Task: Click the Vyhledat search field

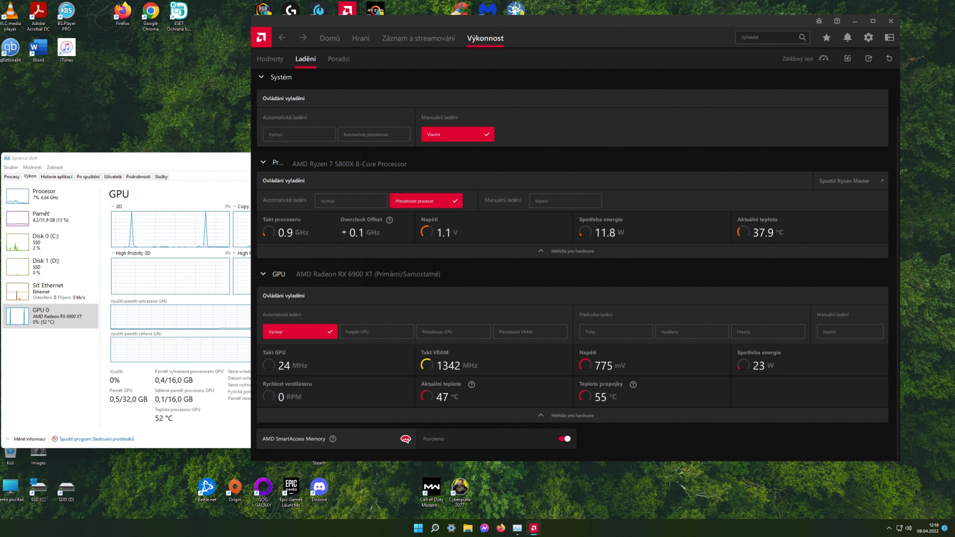Action: (x=766, y=38)
